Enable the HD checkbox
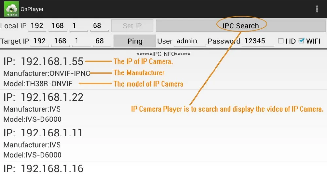Image resolution: width=327 pixels, height=176 pixels. pyautogui.click(x=281, y=41)
